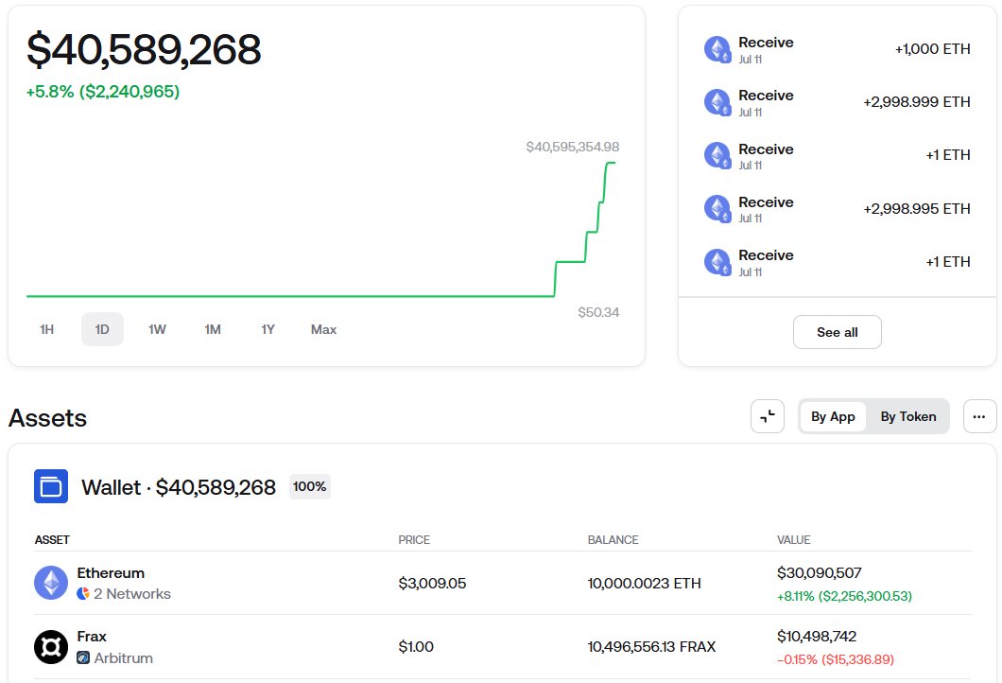Click the Frax asset logo
1002x683 pixels.
point(51,646)
